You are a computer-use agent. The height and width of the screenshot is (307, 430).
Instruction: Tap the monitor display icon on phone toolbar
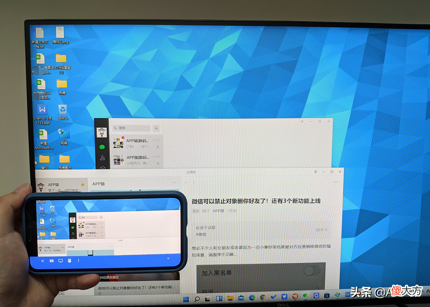[61, 261]
